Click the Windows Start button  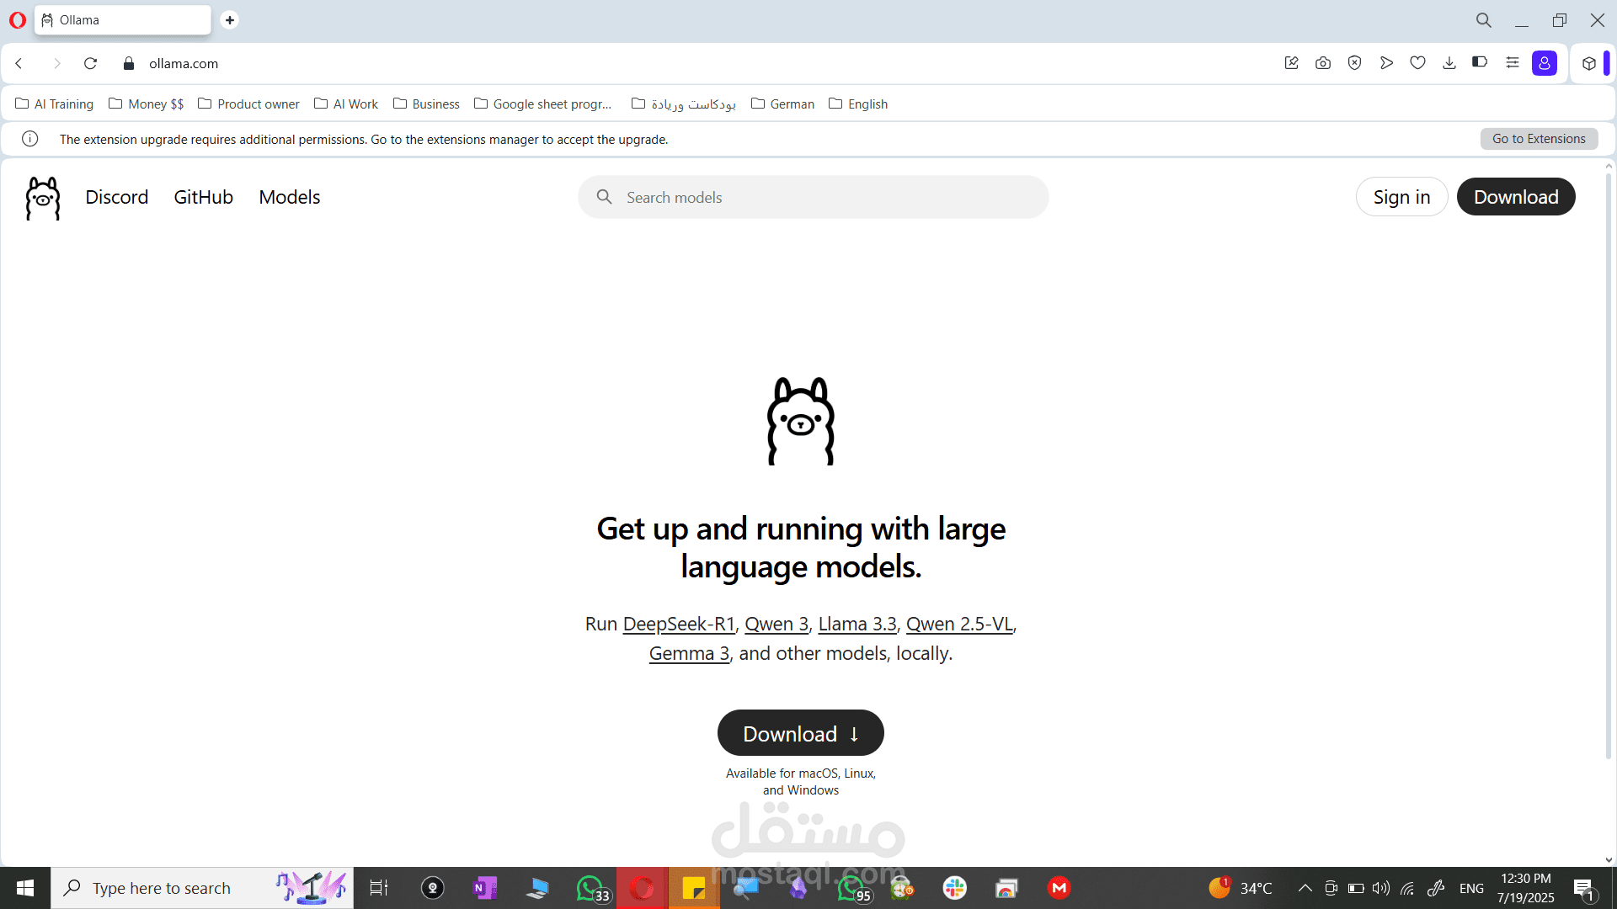point(25,888)
